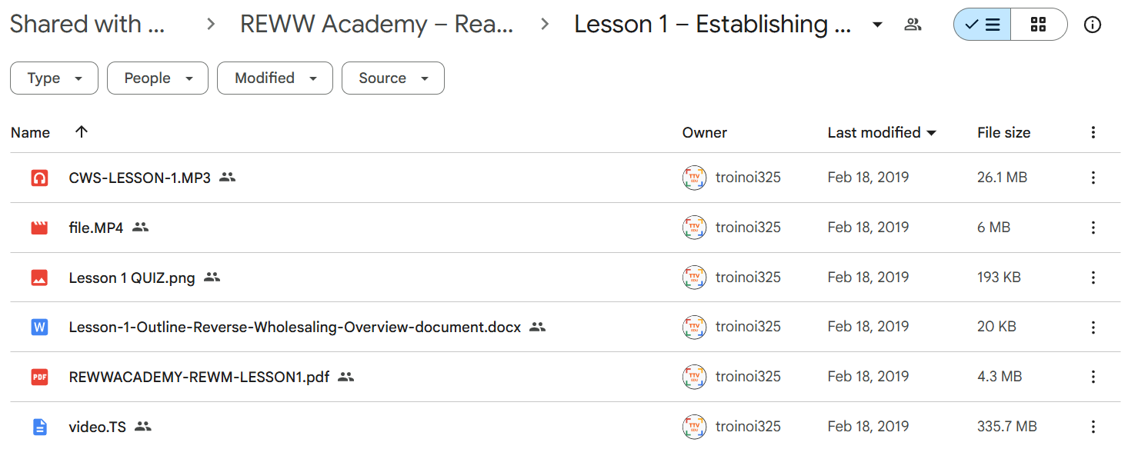Open the Last modified sort dropdown

click(882, 132)
